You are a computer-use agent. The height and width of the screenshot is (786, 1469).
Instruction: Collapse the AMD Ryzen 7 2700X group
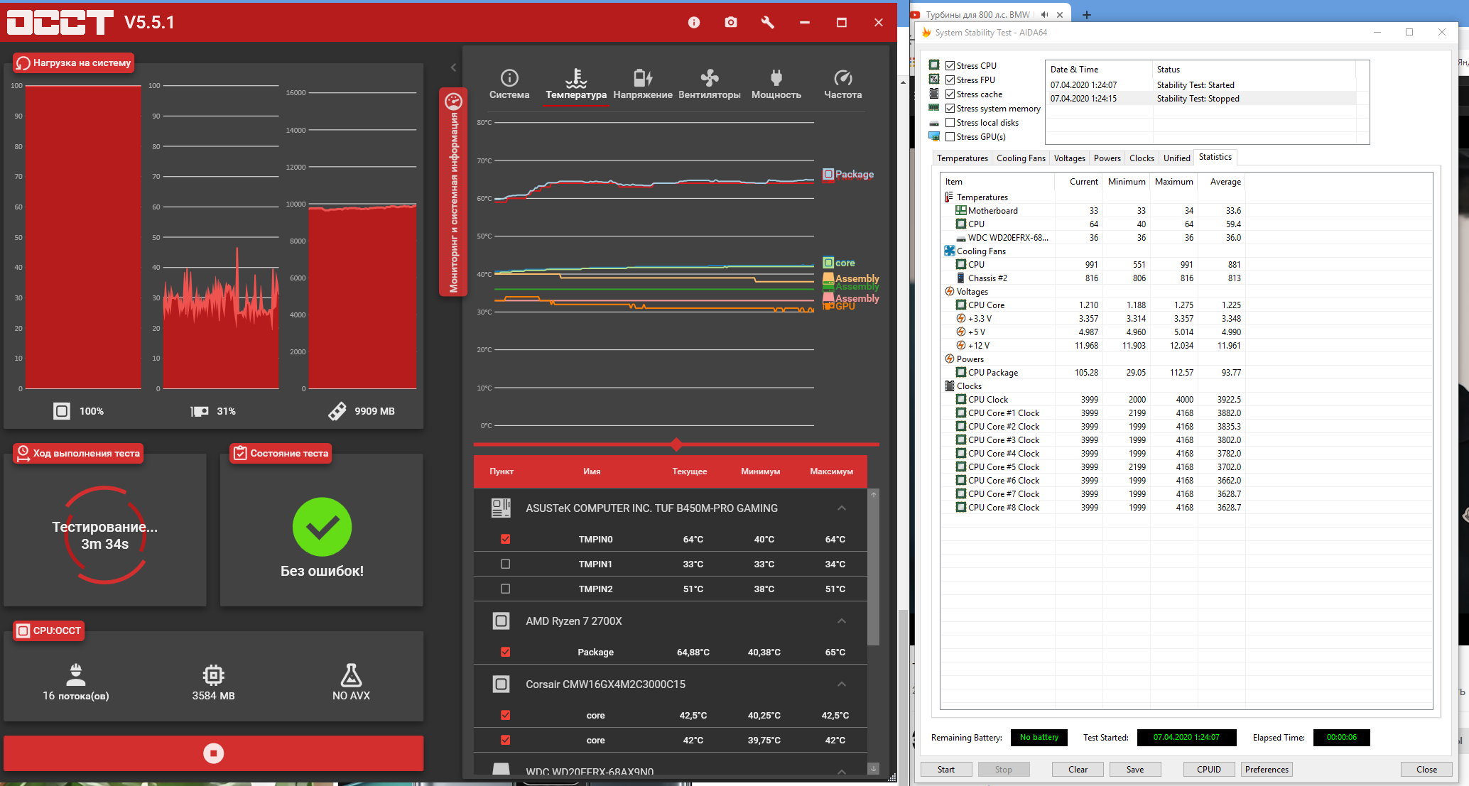841,621
